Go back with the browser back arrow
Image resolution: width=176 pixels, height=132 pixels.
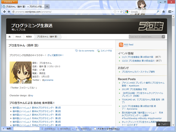pos(4,12)
